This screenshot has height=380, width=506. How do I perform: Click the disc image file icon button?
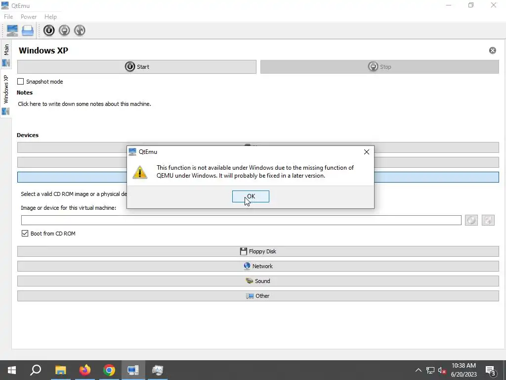[x=488, y=220]
